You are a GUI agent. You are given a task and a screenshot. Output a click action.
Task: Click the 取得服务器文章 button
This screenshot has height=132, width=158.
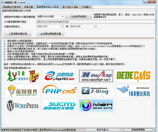click(18, 34)
